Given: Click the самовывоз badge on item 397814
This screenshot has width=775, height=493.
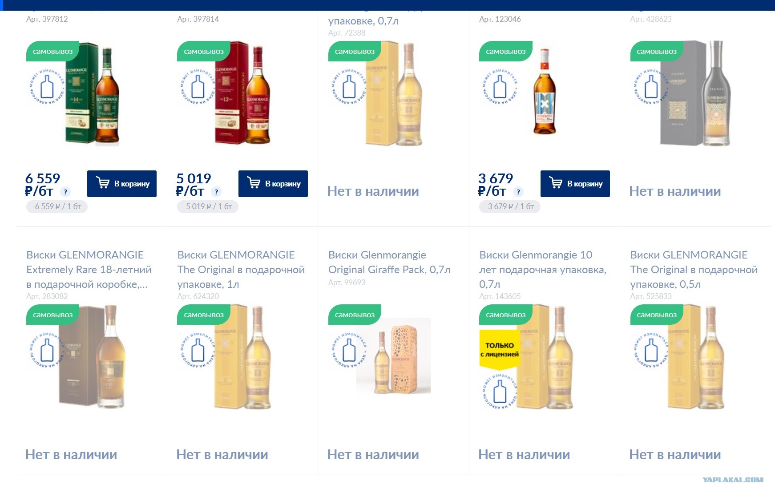Looking at the screenshot, I should 204,52.
